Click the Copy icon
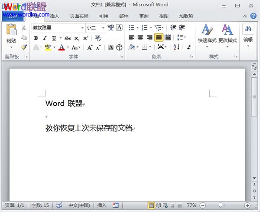The width and height of the screenshot is (260, 212). click(x=24, y=37)
